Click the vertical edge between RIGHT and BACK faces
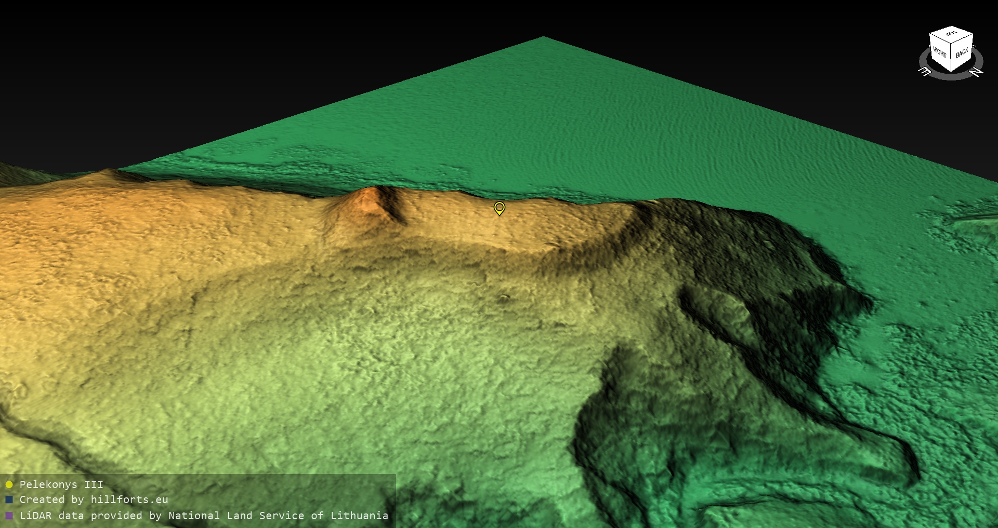The height and width of the screenshot is (528, 998). 951,58
